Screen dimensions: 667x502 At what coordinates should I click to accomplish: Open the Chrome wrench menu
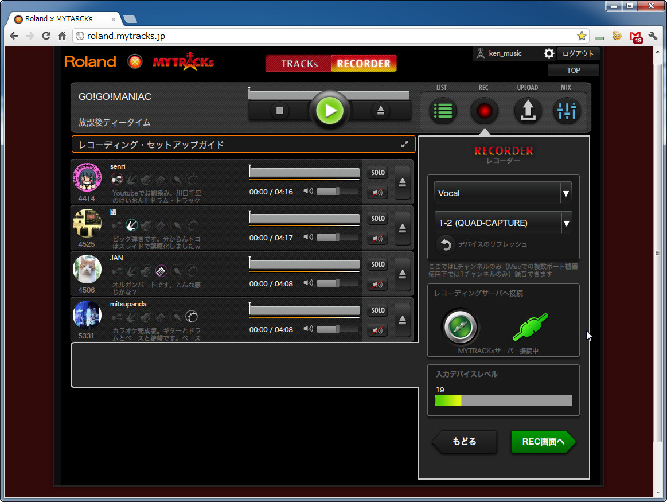[x=653, y=36]
